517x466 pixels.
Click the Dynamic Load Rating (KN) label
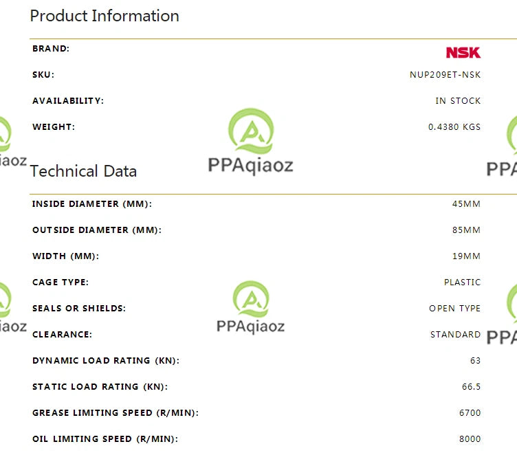pos(106,361)
